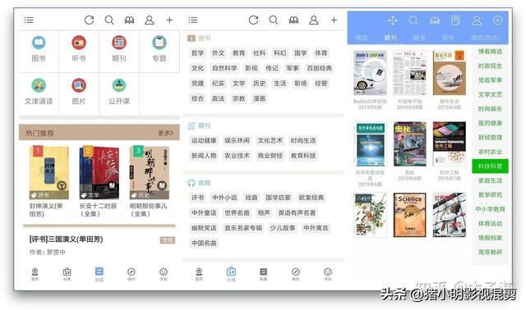Image resolution: width=526 pixels, height=310 pixels.
Task: Open the Science magazine cover
Action: point(409,215)
